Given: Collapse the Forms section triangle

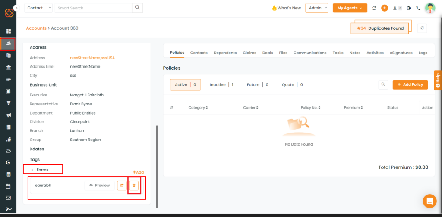Looking at the screenshot, I should [33, 170].
